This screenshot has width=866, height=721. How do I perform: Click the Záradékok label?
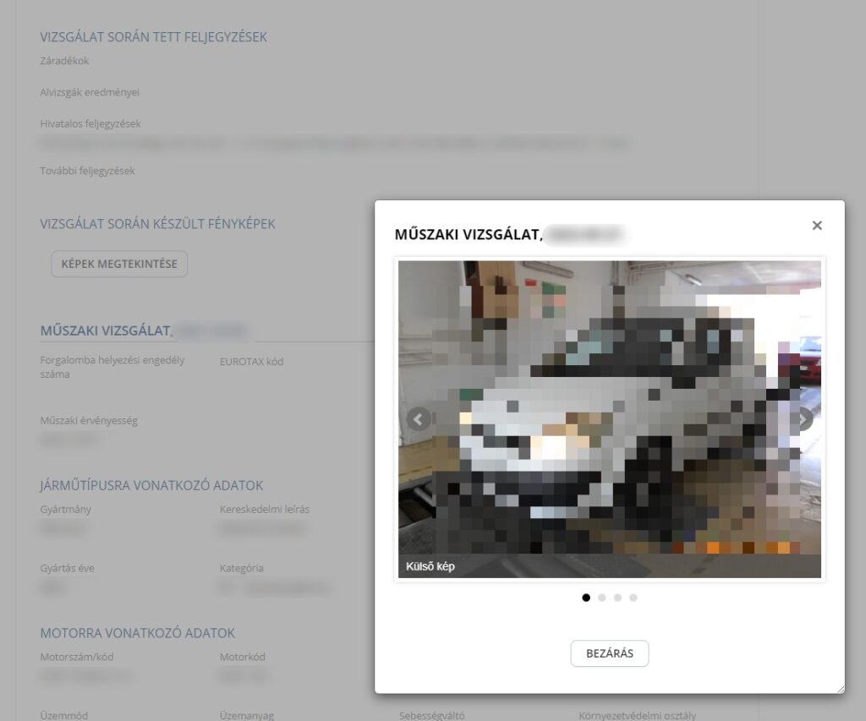click(x=64, y=61)
